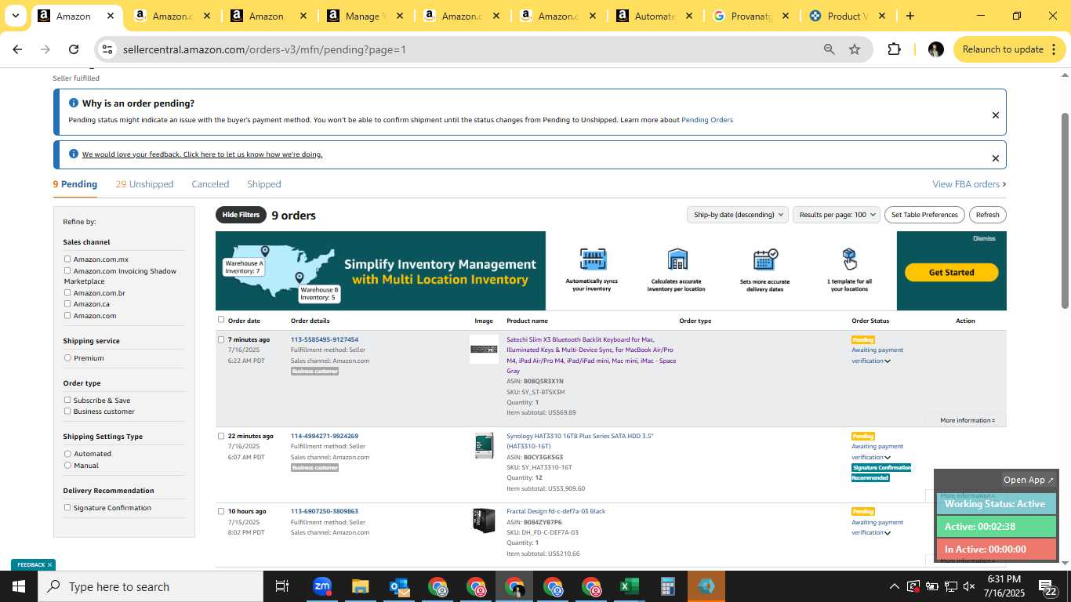Select the Premium shipping service radio
The image size is (1071, 602).
click(x=67, y=357)
